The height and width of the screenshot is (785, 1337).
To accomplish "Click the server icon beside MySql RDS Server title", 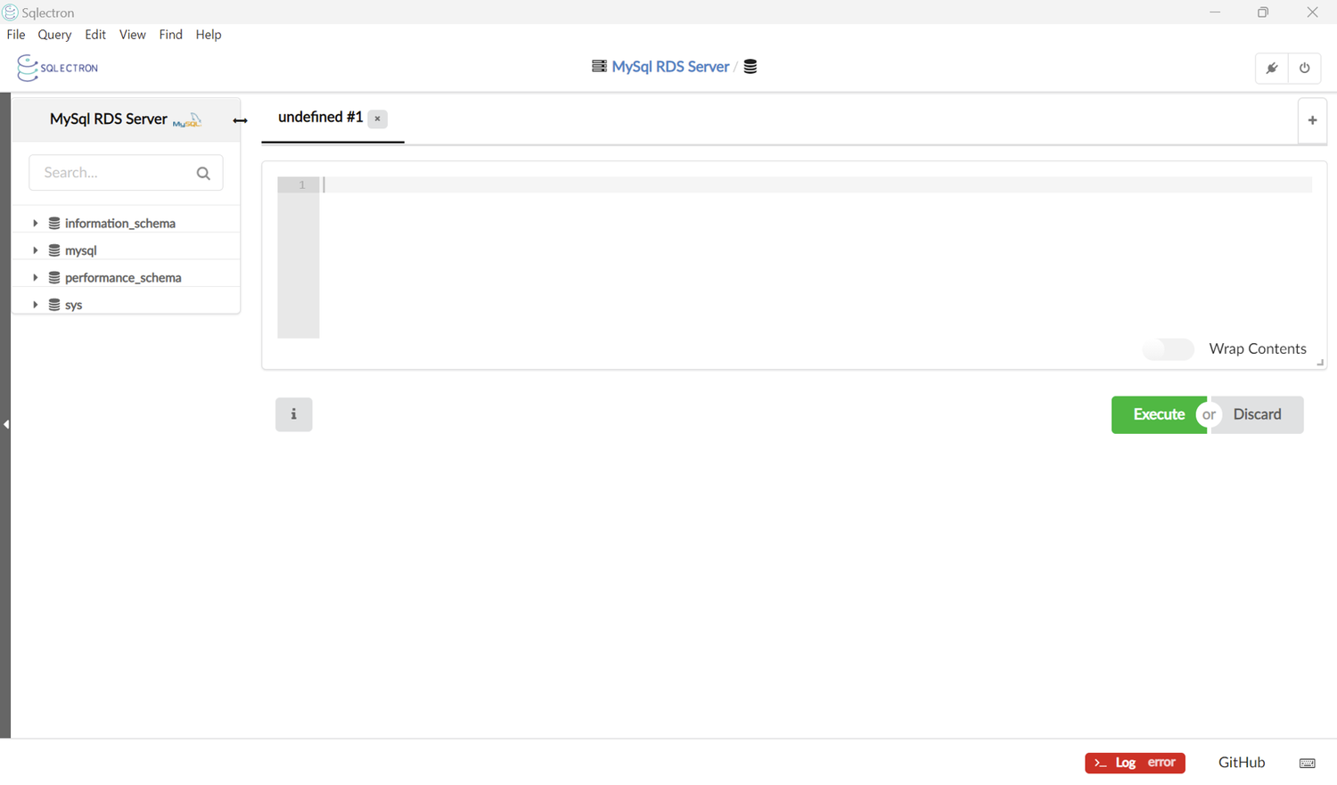I will [x=599, y=66].
